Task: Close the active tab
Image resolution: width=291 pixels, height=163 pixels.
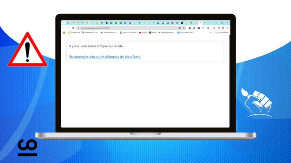Action: click(x=200, y=23)
